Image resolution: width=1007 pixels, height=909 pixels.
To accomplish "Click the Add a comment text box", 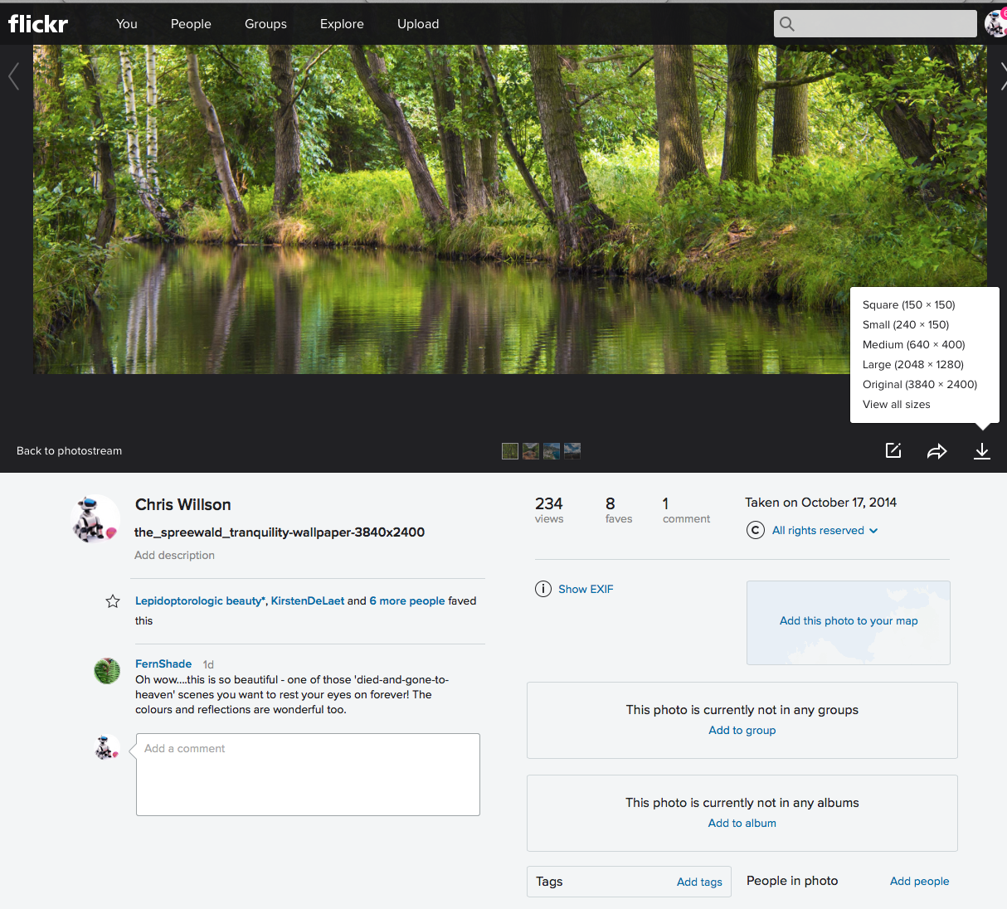I will tap(308, 774).
